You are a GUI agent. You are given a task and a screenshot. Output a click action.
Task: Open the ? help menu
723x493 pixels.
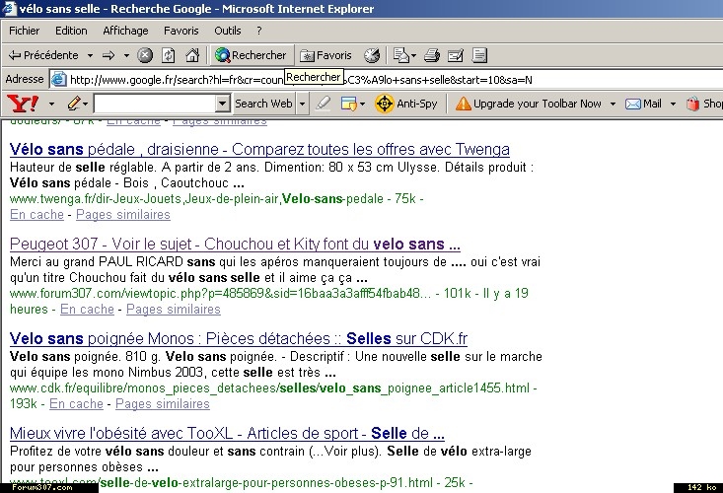(x=259, y=31)
